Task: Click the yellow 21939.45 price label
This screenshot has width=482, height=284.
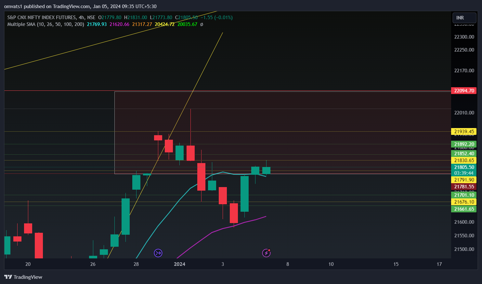Action: point(464,132)
